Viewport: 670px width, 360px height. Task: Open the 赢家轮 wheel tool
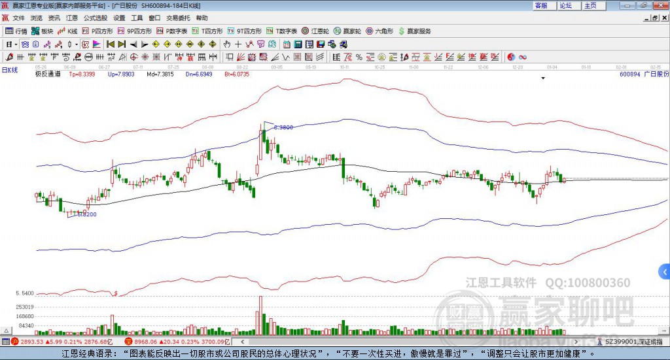pyautogui.click(x=347, y=31)
